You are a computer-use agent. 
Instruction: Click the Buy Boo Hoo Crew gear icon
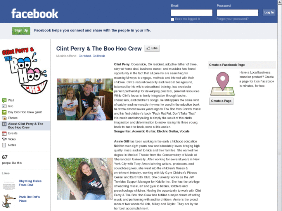pos(4,112)
